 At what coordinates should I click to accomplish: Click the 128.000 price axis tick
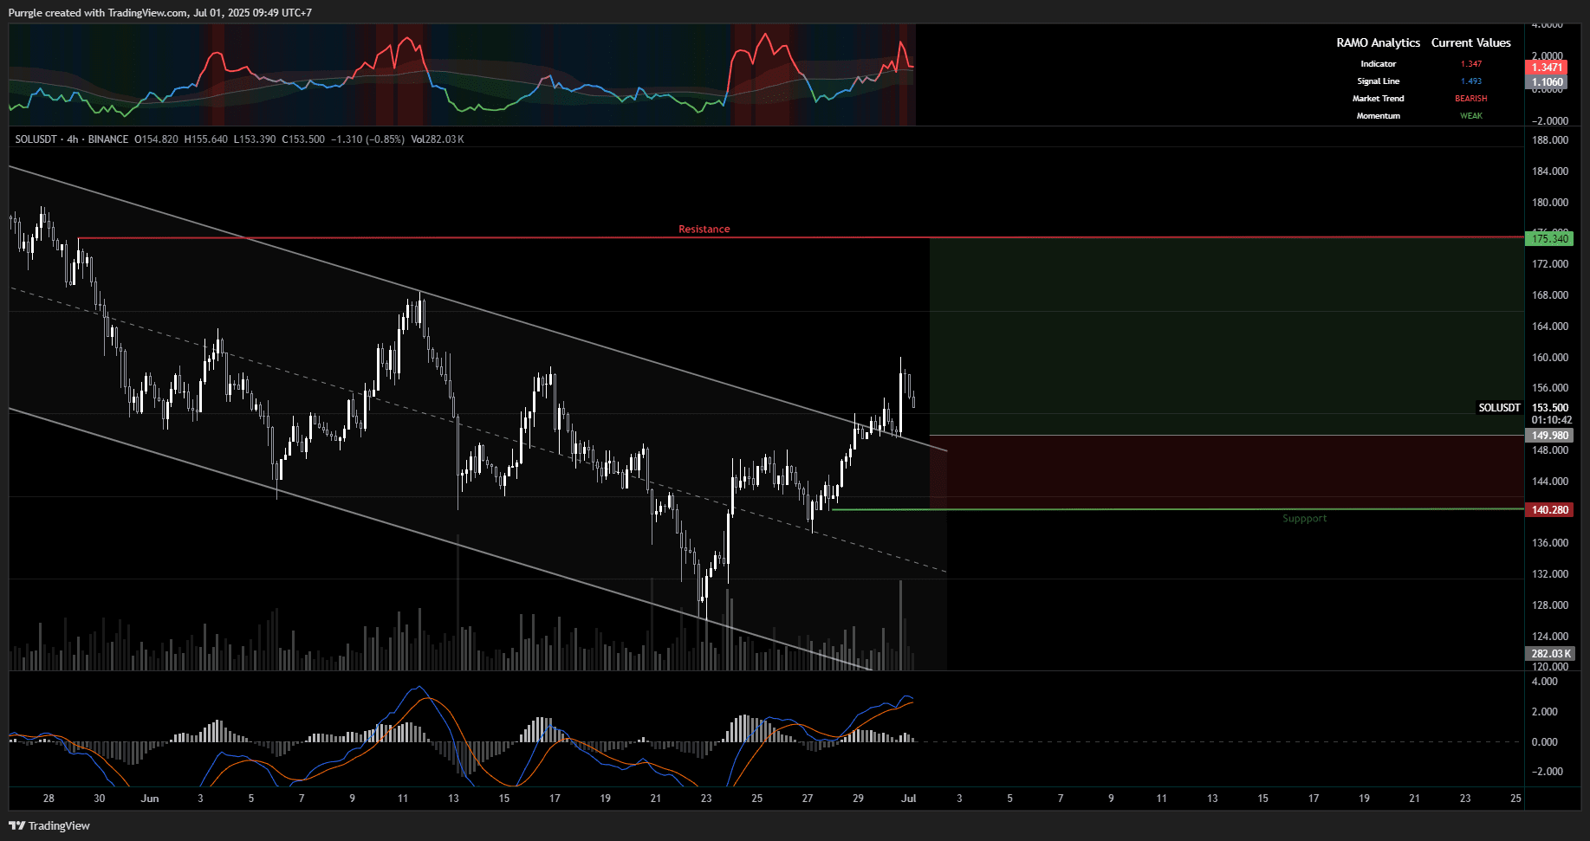1550,605
